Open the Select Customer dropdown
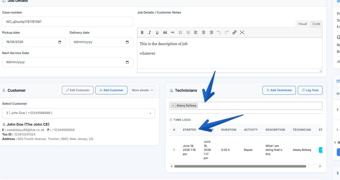The width and height of the screenshot is (340, 180). click(x=78, y=113)
